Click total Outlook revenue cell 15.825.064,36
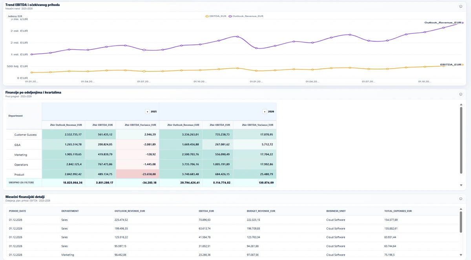The width and height of the screenshot is (471, 260). point(63,183)
